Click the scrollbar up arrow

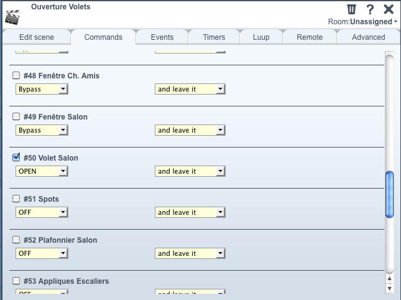pyautogui.click(x=389, y=278)
